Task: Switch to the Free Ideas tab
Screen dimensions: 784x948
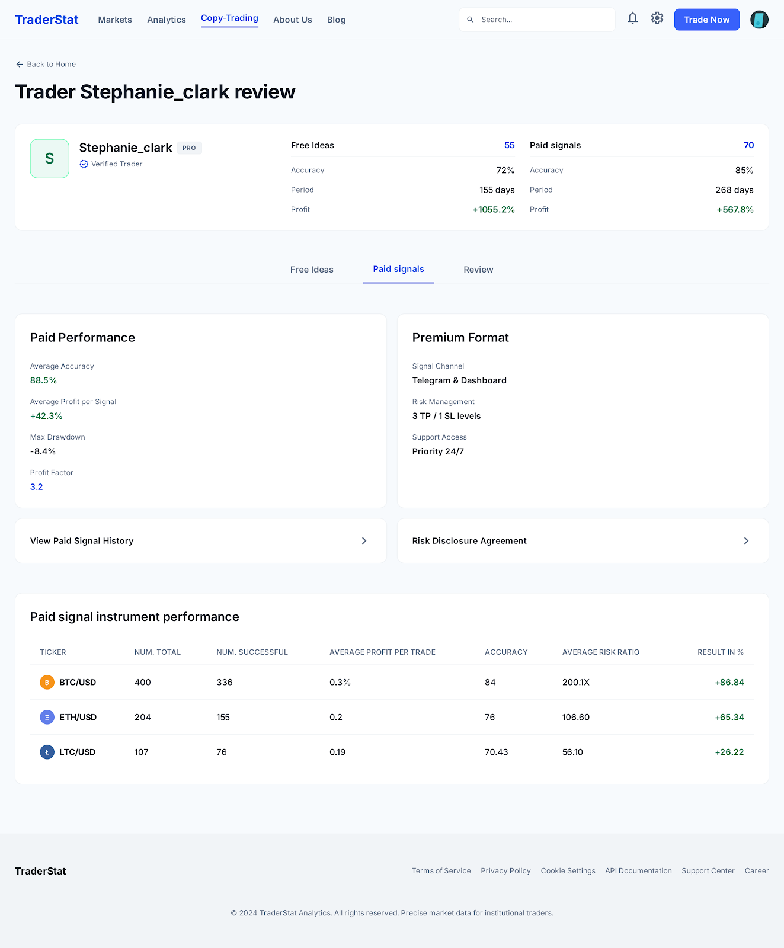Action: tap(312, 270)
